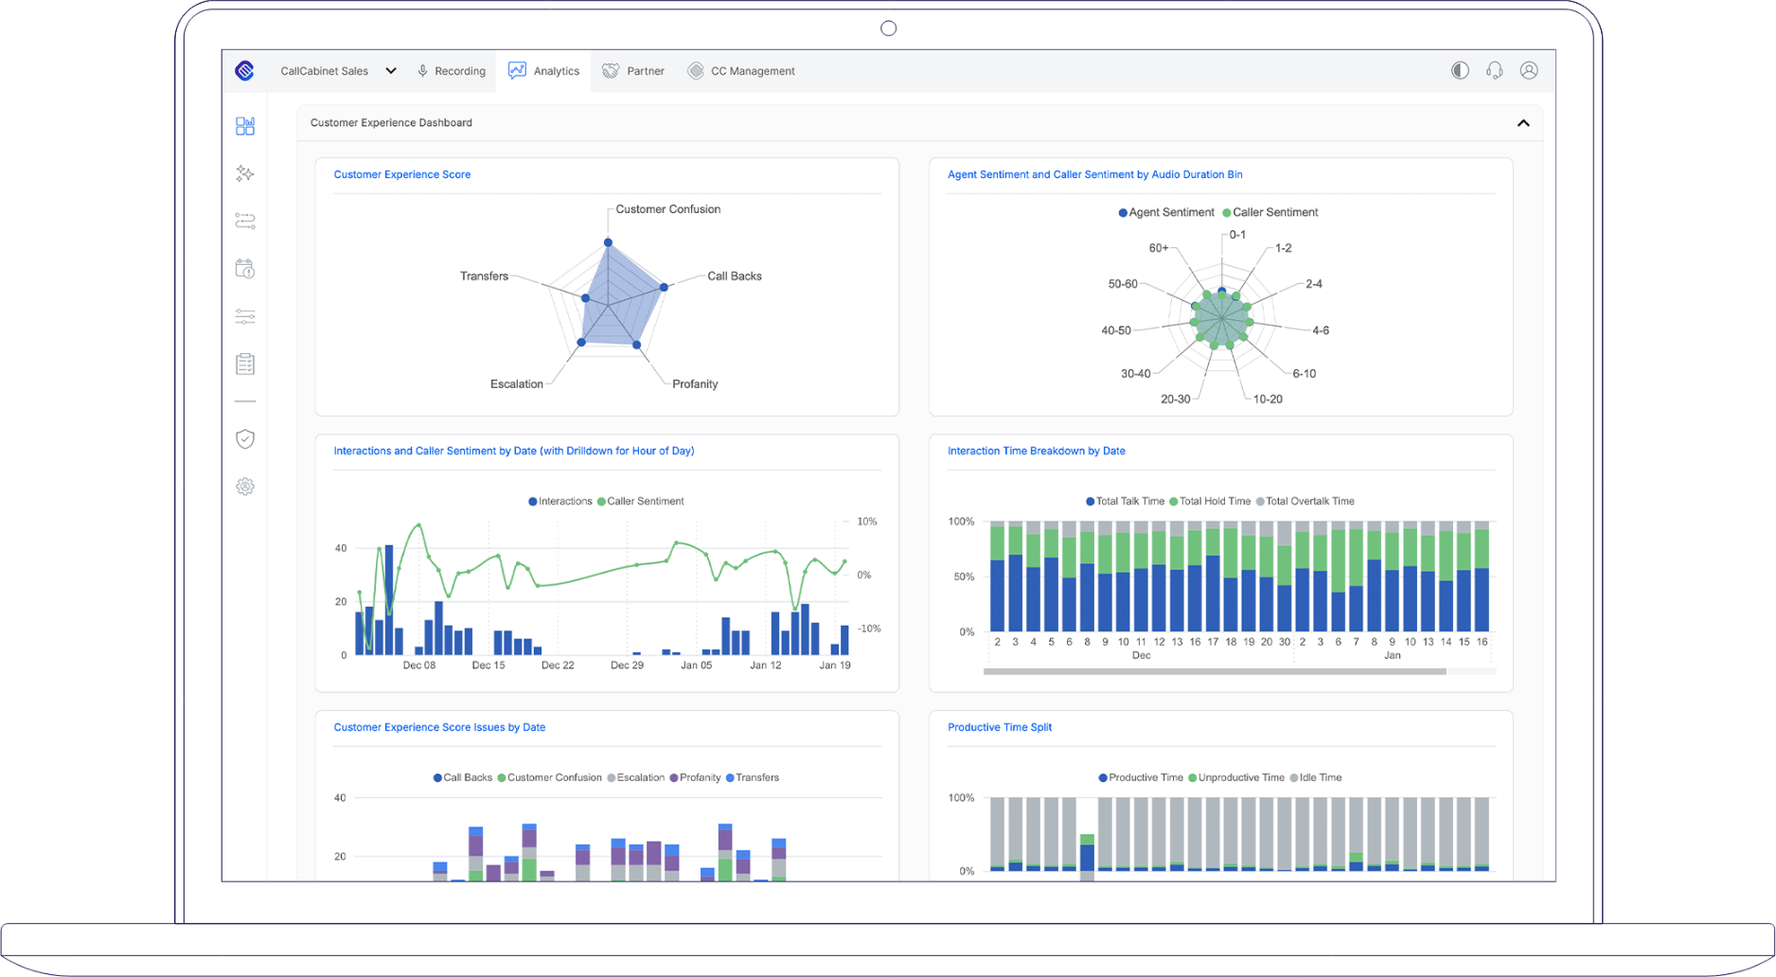Click the Productive Time Split chart title
Screen dimensions: 1776x977
tap(1000, 727)
